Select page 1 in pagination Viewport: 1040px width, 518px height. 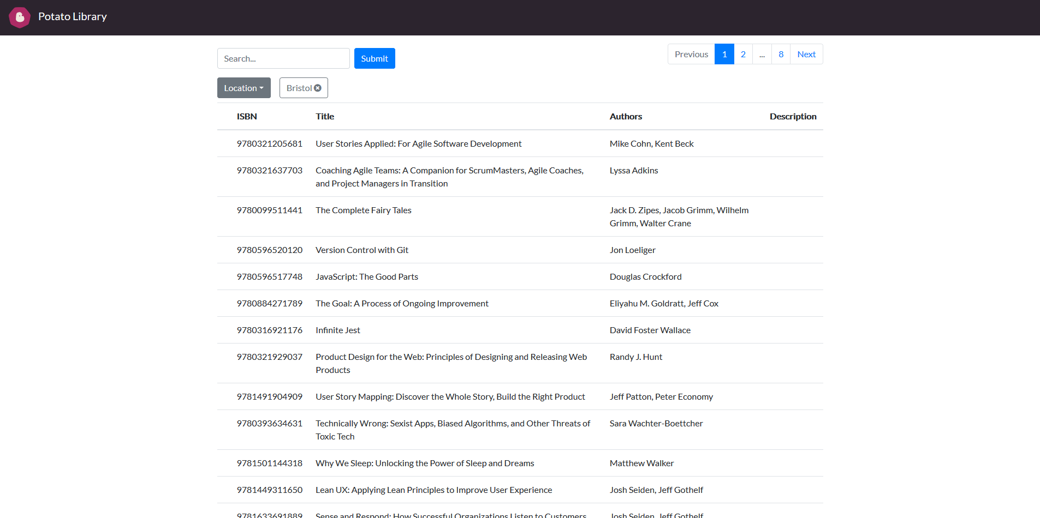[724, 54]
